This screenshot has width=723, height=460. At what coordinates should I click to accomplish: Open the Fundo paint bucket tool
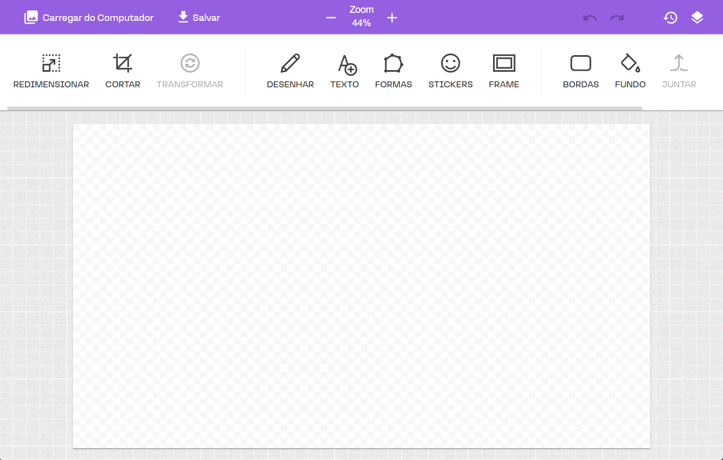(x=630, y=70)
